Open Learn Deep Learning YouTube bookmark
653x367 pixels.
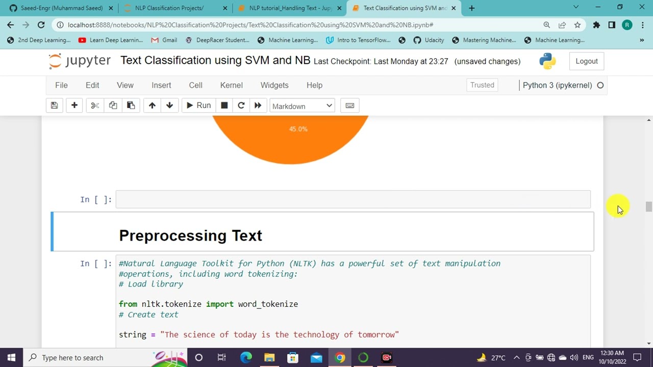point(111,40)
